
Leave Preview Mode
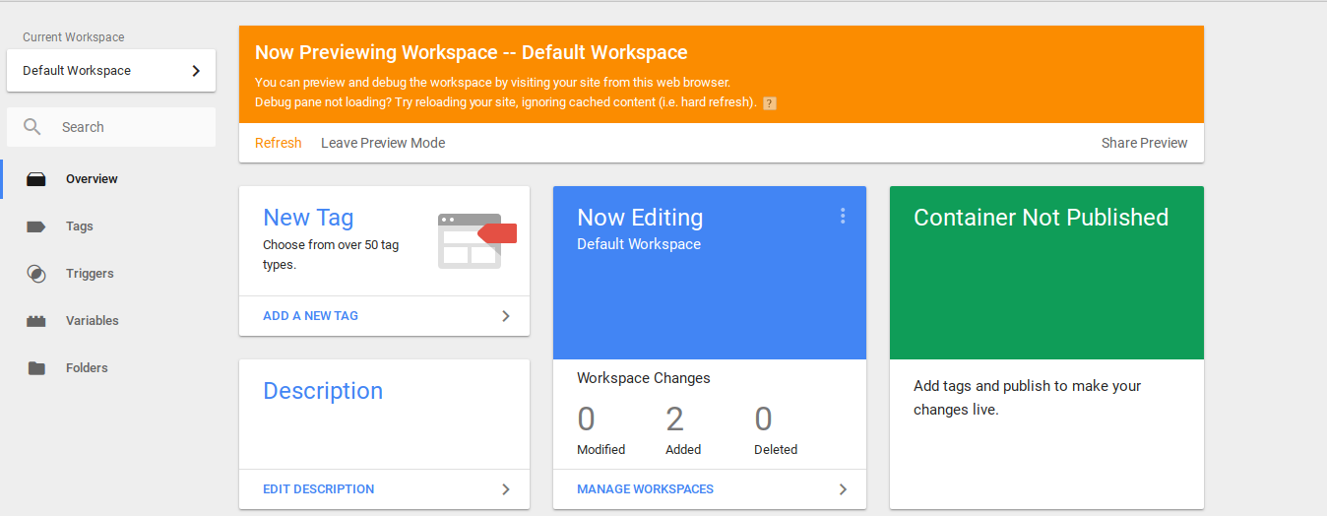(383, 143)
